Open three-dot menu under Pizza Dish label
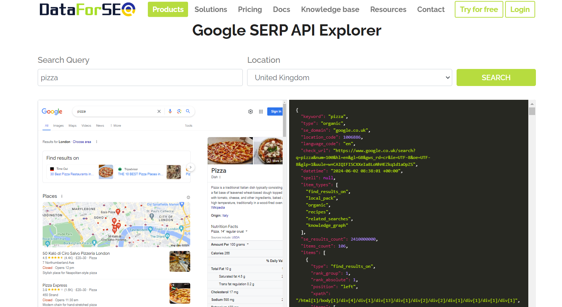562x307 pixels. pos(220,177)
